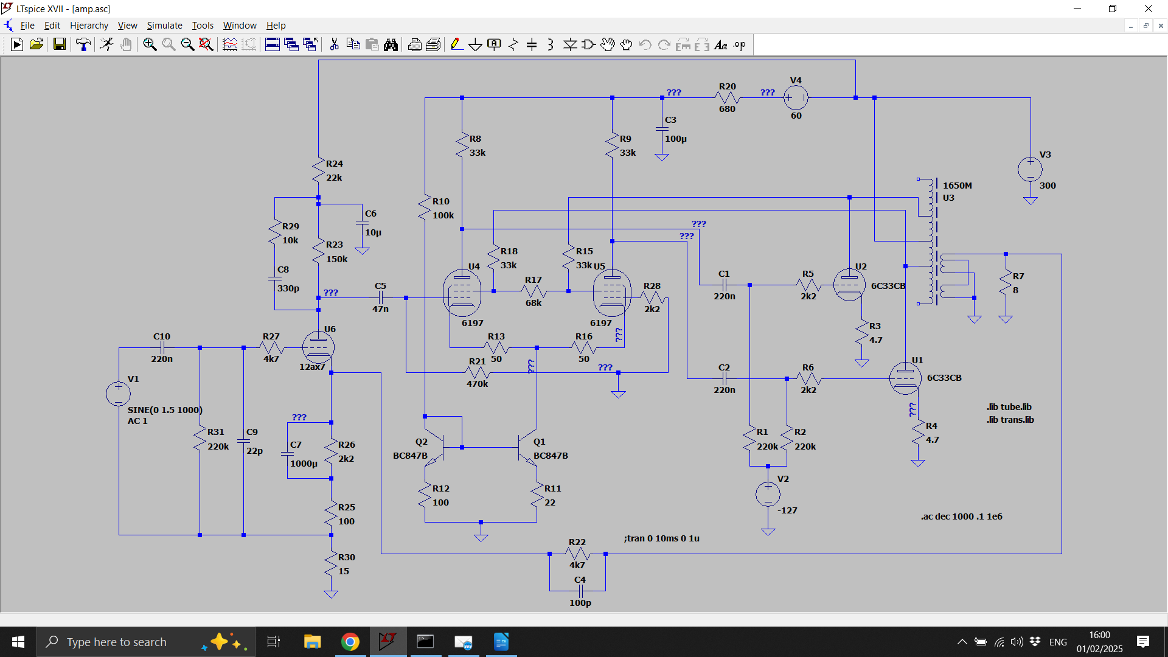
Task: Open the Tools menu
Action: coord(203,25)
